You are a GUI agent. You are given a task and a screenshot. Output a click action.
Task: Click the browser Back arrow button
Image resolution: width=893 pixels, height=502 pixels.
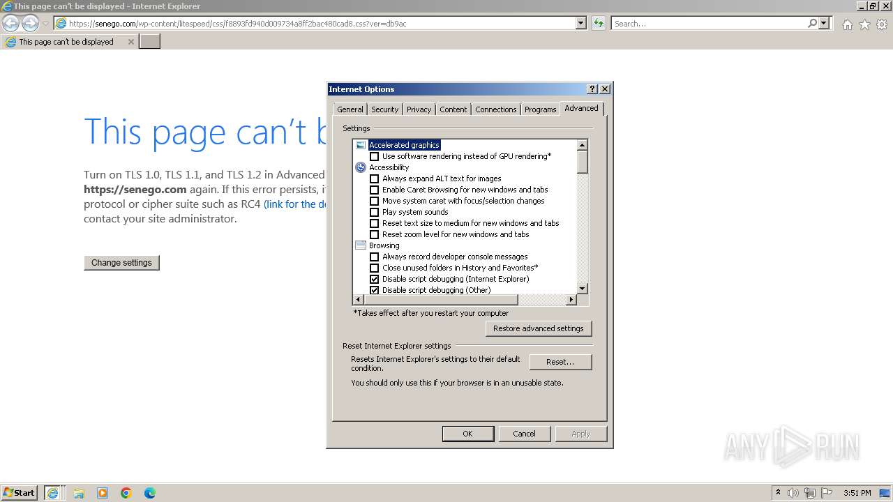pyautogui.click(x=11, y=23)
